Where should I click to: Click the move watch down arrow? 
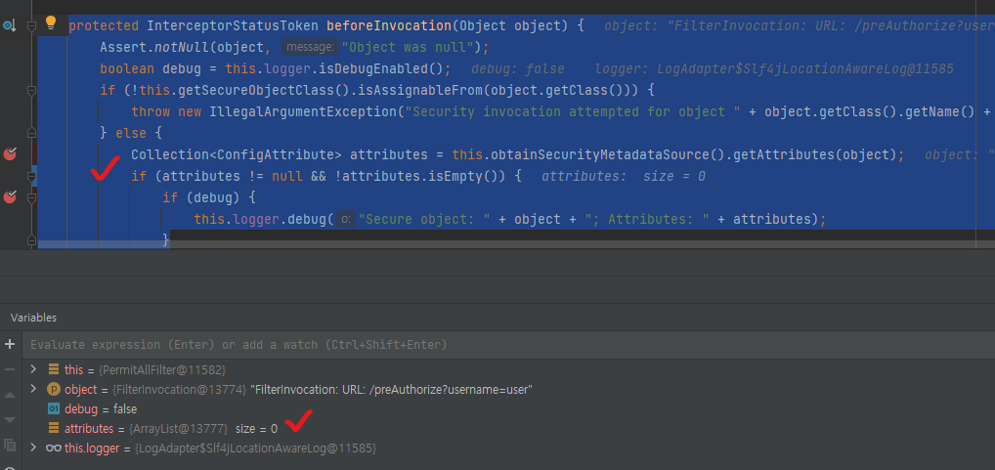pyautogui.click(x=10, y=420)
